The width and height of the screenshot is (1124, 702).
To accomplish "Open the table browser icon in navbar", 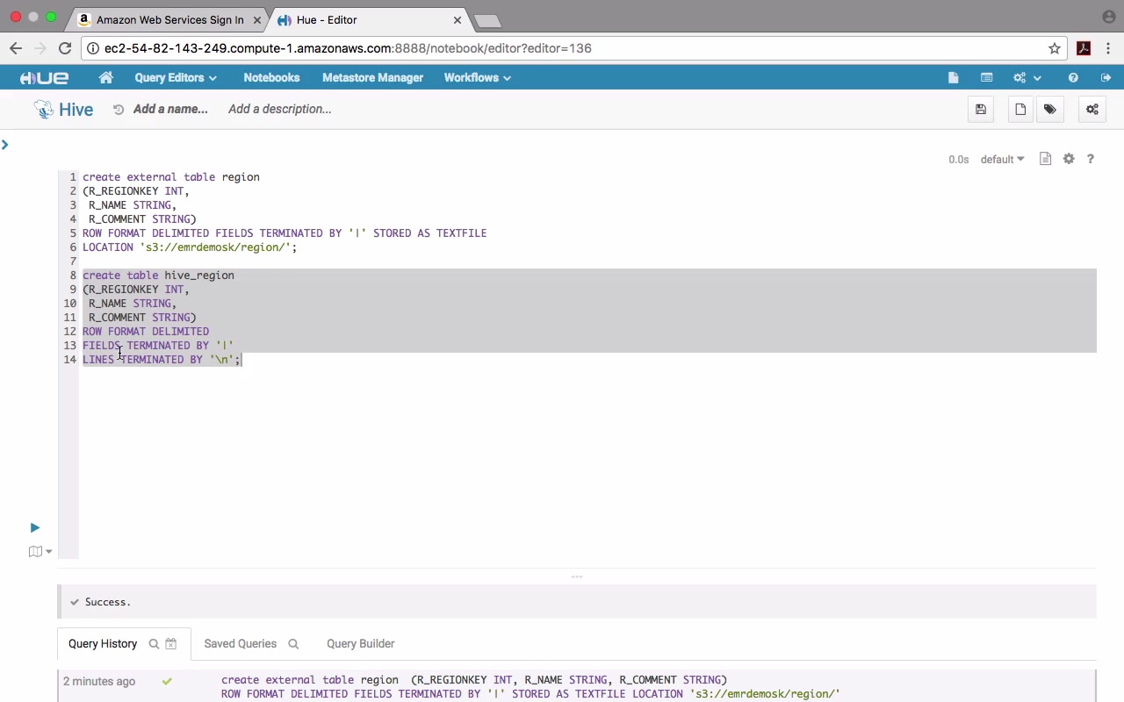I will (x=987, y=78).
